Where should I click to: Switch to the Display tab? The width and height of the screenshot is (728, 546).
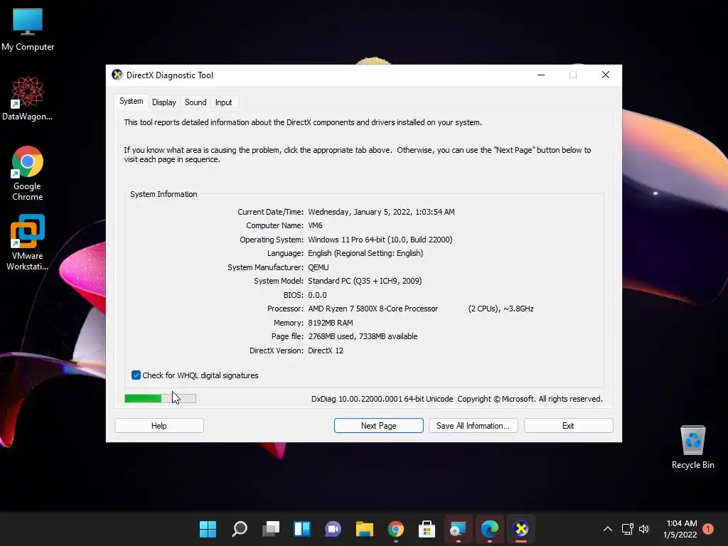coord(164,102)
